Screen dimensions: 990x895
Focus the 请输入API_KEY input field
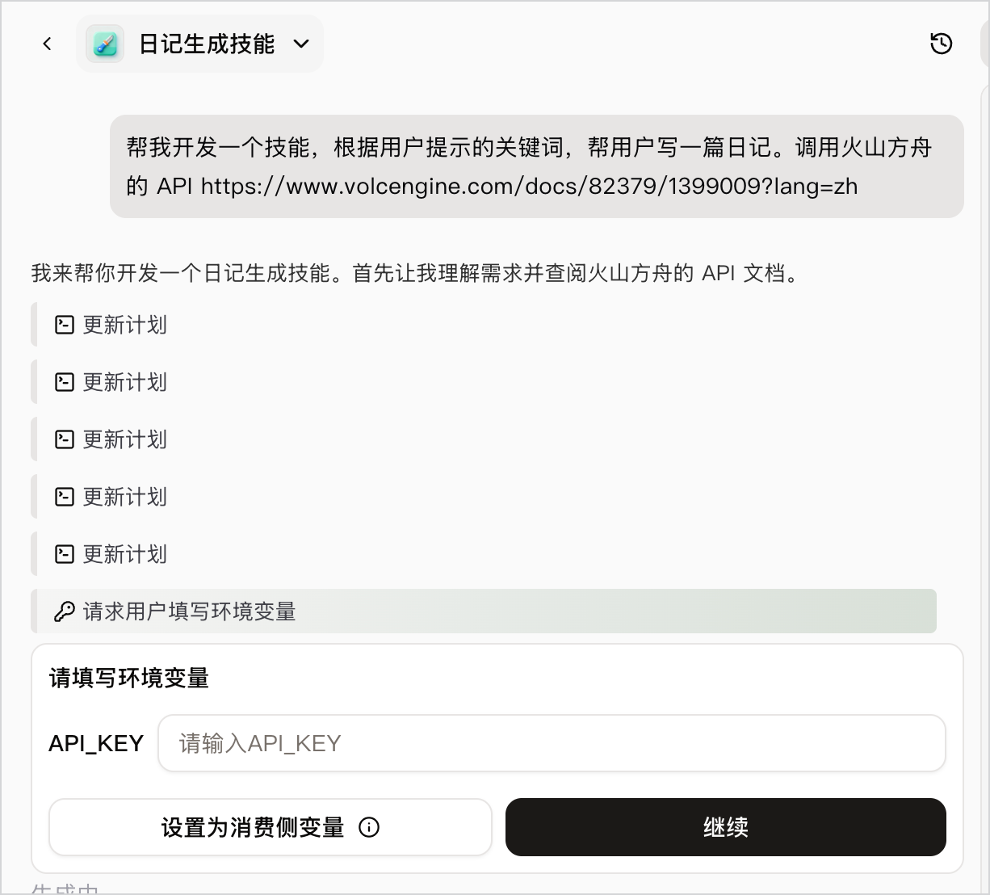552,743
